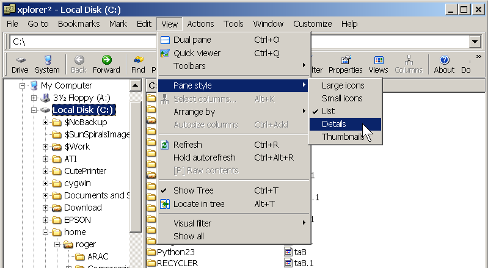Viewport: 488px width, 268px height.
Task: Click the Views toolbar icon
Action: pyautogui.click(x=378, y=64)
